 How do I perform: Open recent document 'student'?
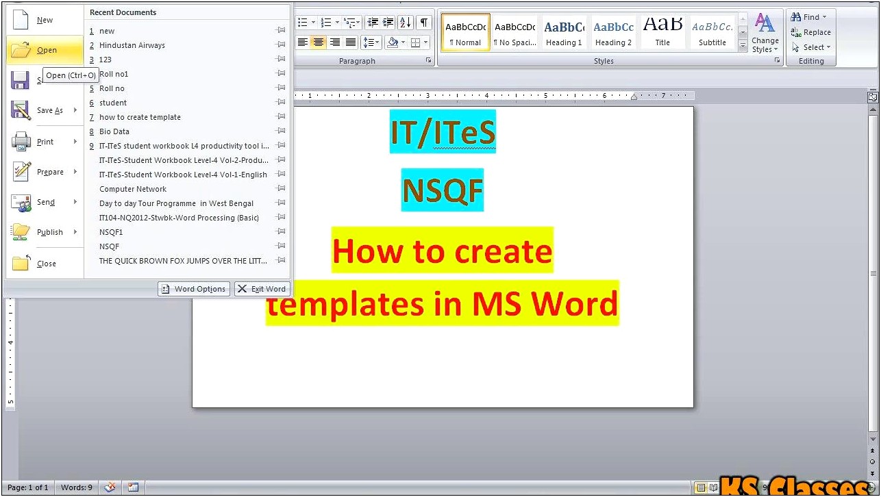[x=187, y=103]
